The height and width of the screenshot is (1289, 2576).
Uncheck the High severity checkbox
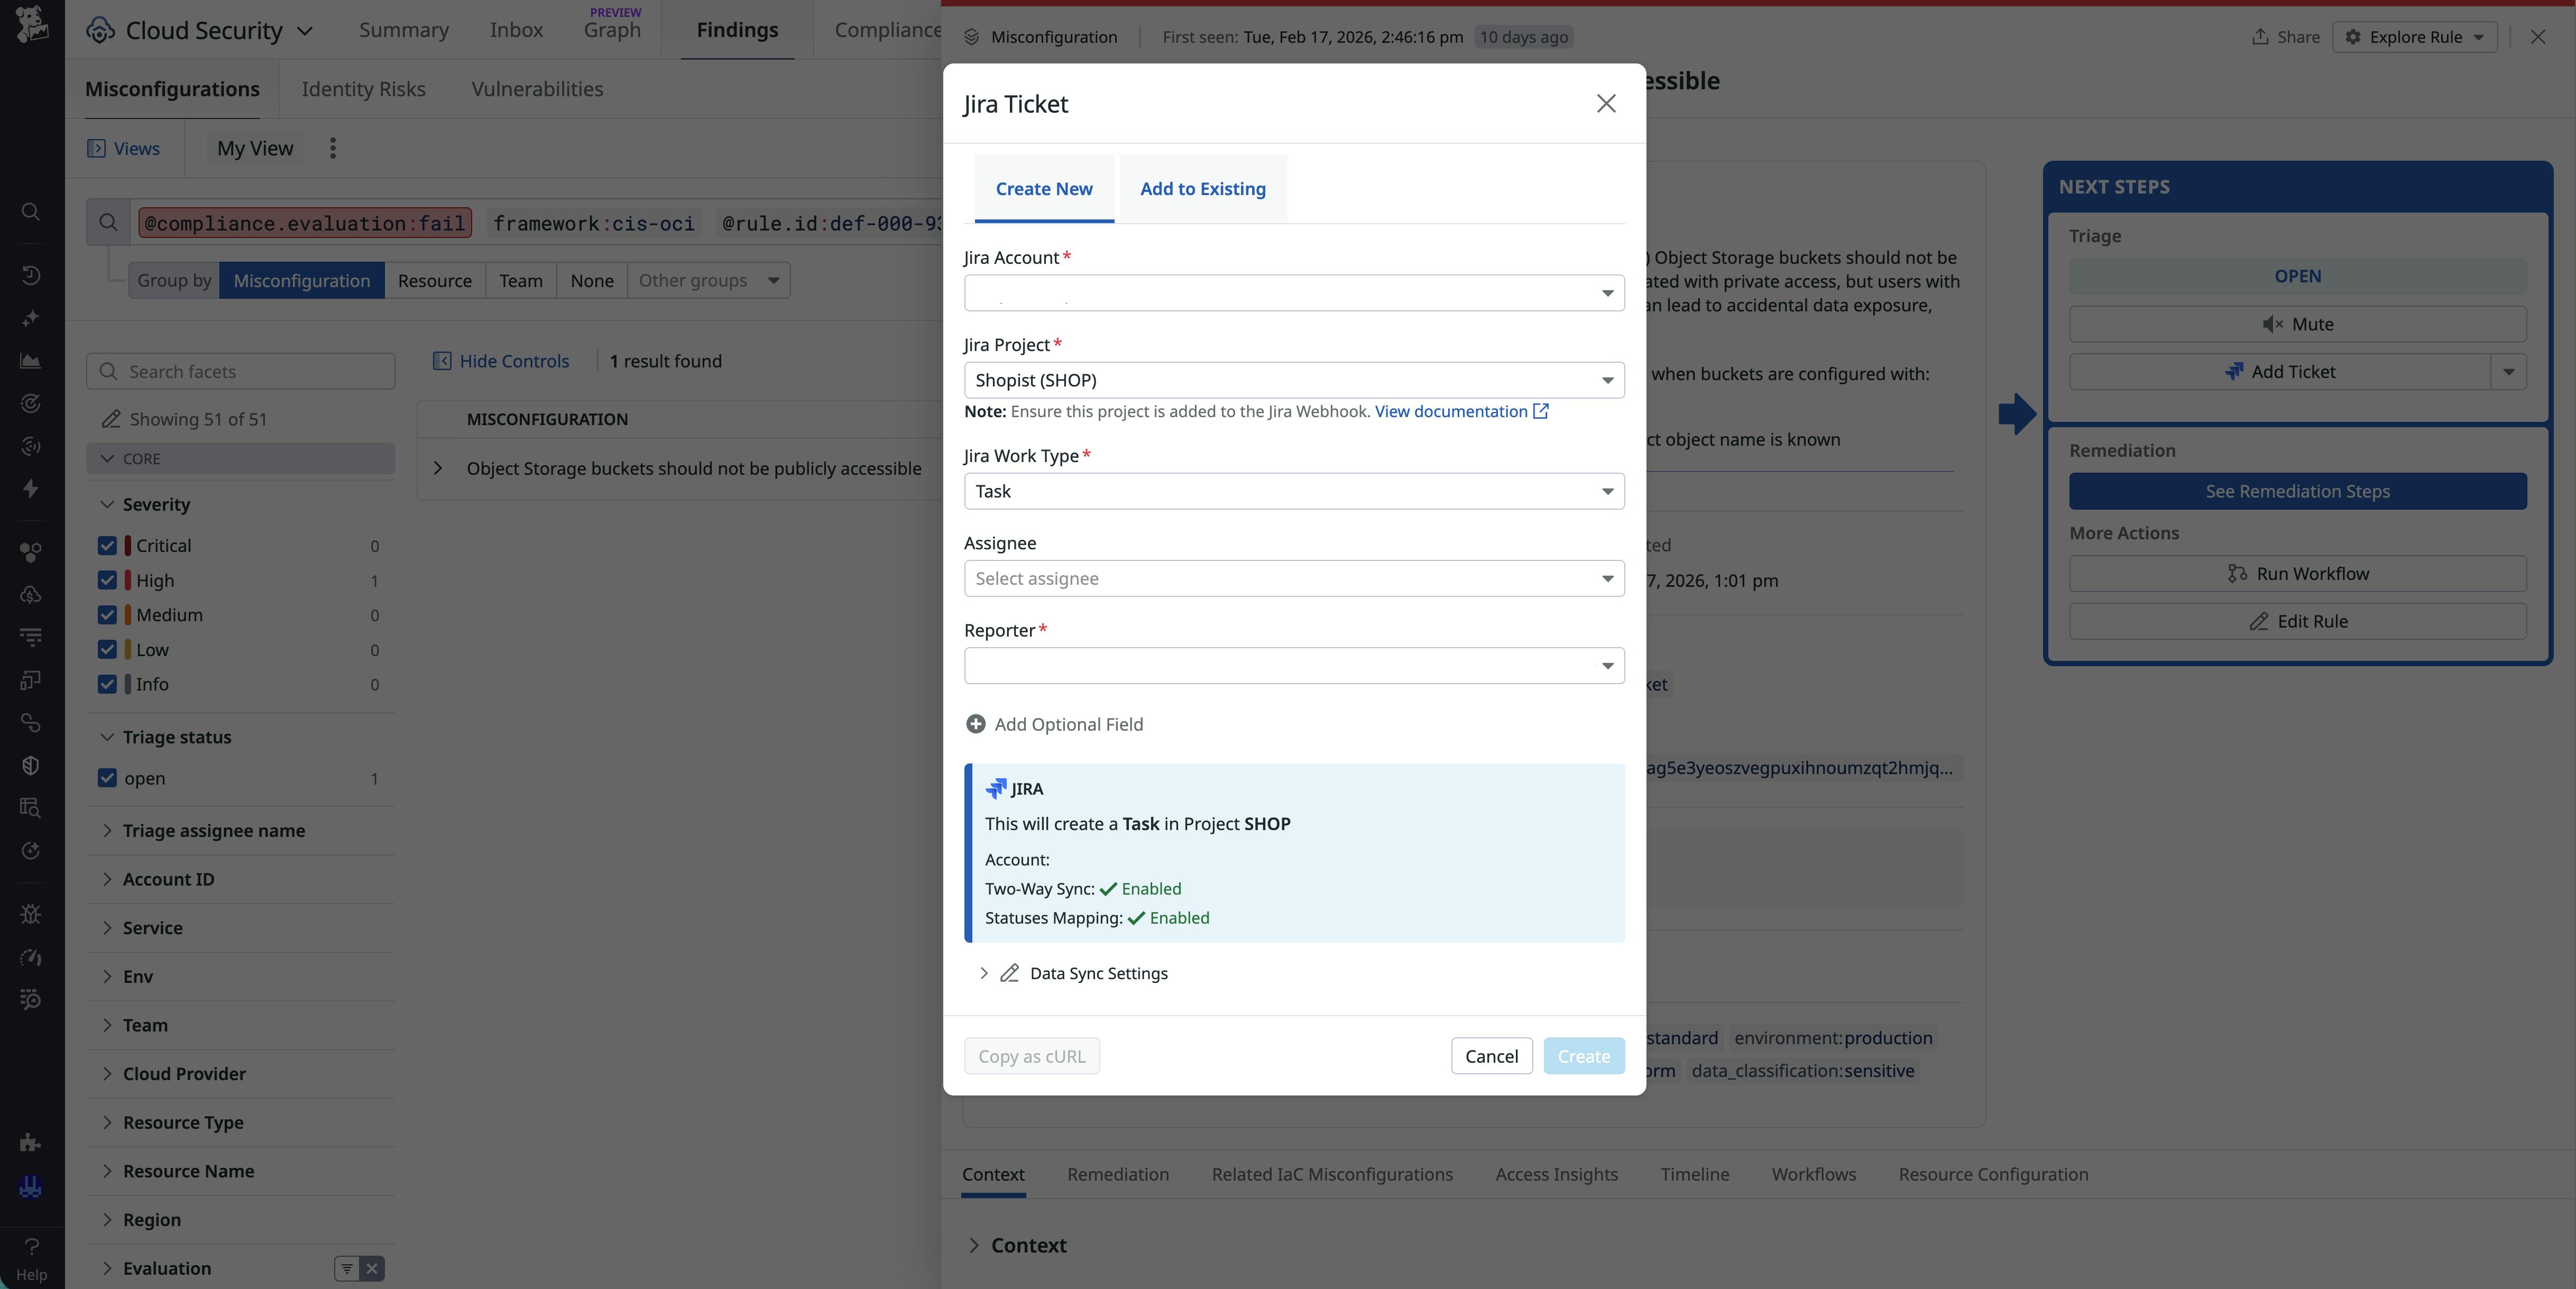pos(108,580)
